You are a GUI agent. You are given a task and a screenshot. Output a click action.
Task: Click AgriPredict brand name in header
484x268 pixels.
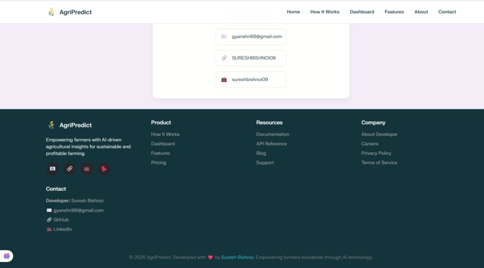tap(76, 12)
